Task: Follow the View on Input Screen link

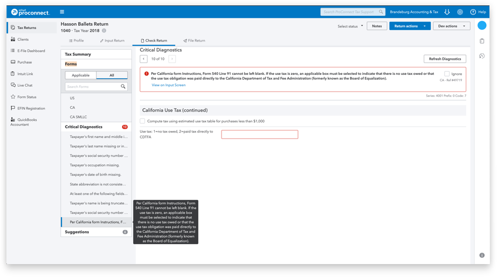Action: (x=169, y=85)
